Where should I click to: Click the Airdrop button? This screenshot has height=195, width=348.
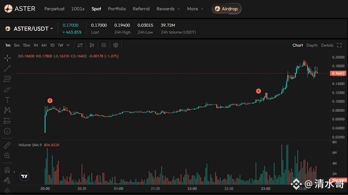(226, 9)
